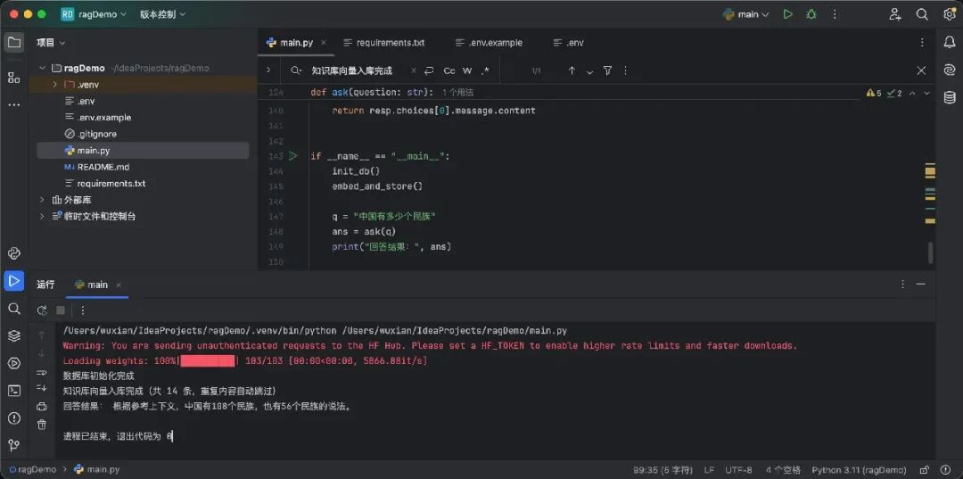Open the add collaborator Code With Me icon
Viewport: 963px width, 479px height.
coord(895,14)
